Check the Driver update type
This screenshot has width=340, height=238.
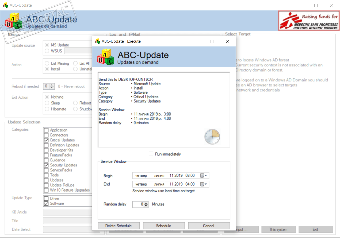[46, 199]
